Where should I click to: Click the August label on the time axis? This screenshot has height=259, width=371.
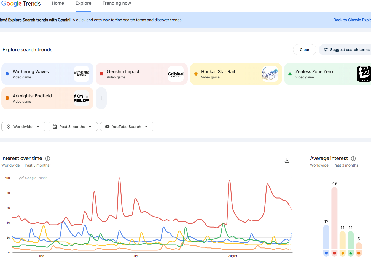[233, 256]
